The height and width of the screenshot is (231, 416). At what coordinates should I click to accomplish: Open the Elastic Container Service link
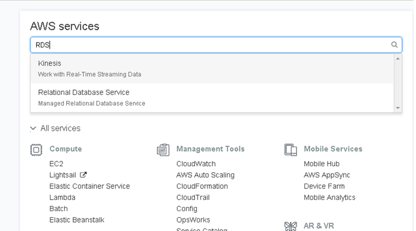coord(89,186)
